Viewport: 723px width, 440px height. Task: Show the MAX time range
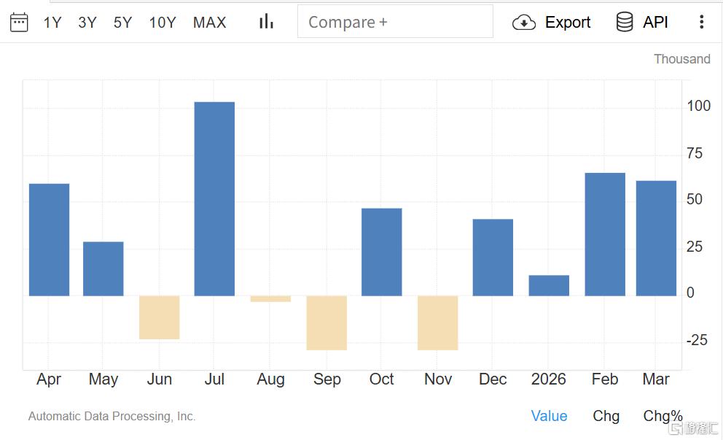210,23
